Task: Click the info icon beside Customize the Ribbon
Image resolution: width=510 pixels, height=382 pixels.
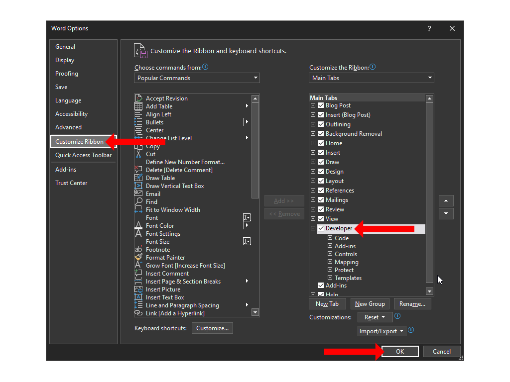Action: tap(373, 67)
